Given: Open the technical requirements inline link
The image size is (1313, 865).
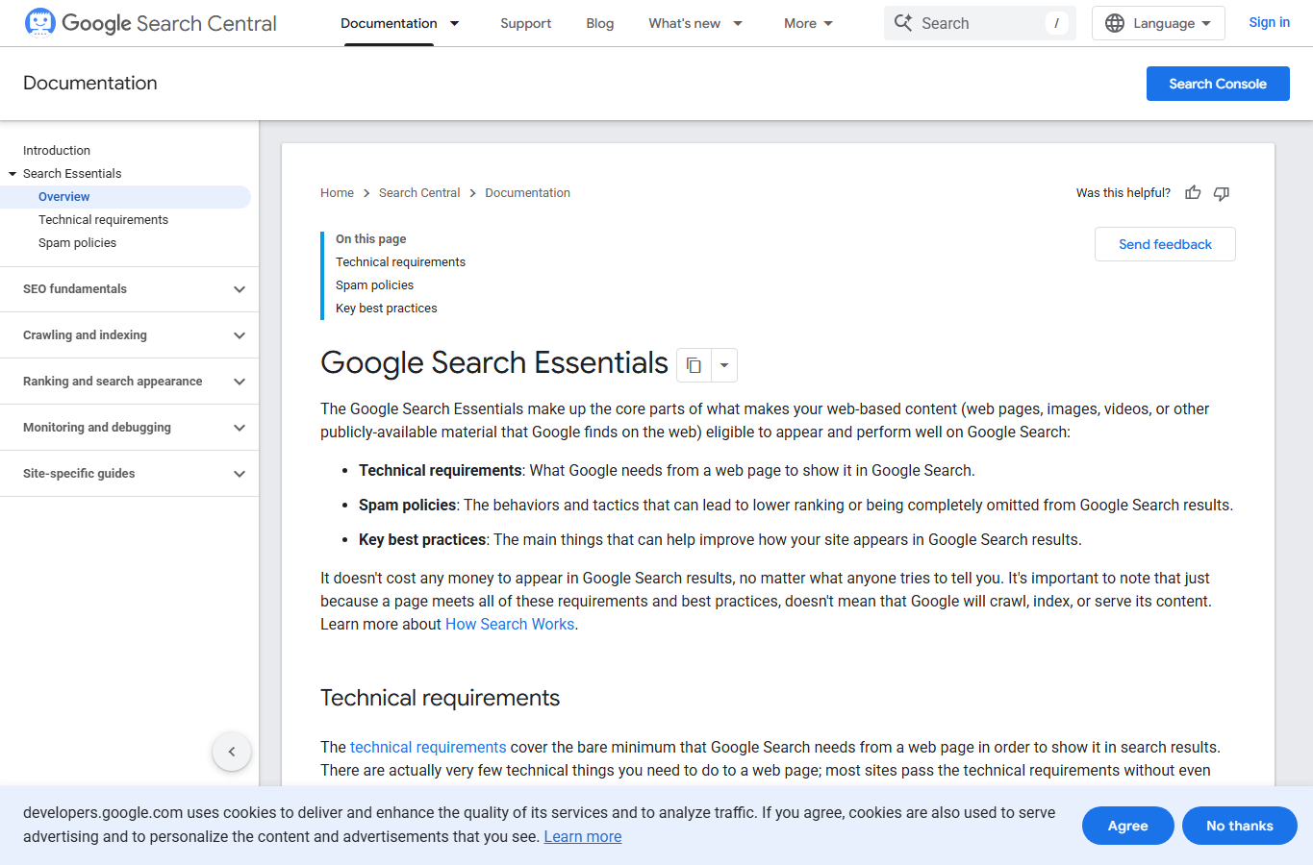Looking at the screenshot, I should tap(428, 747).
